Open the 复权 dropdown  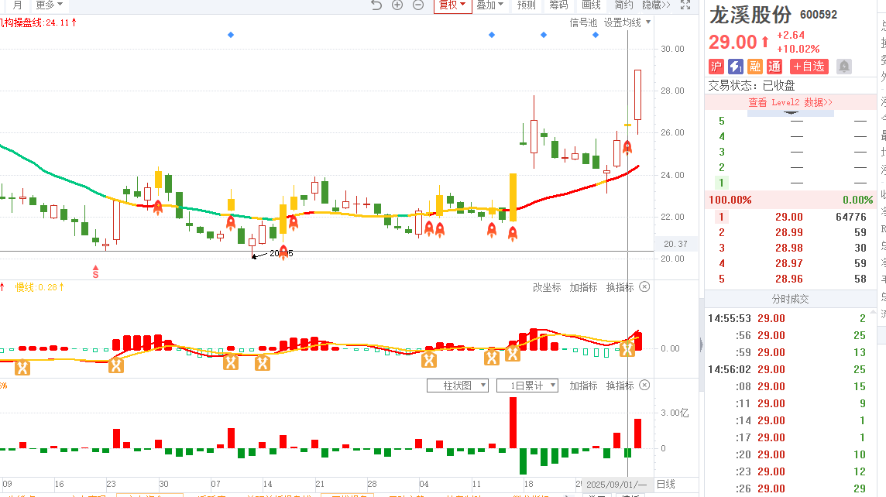[x=452, y=5]
